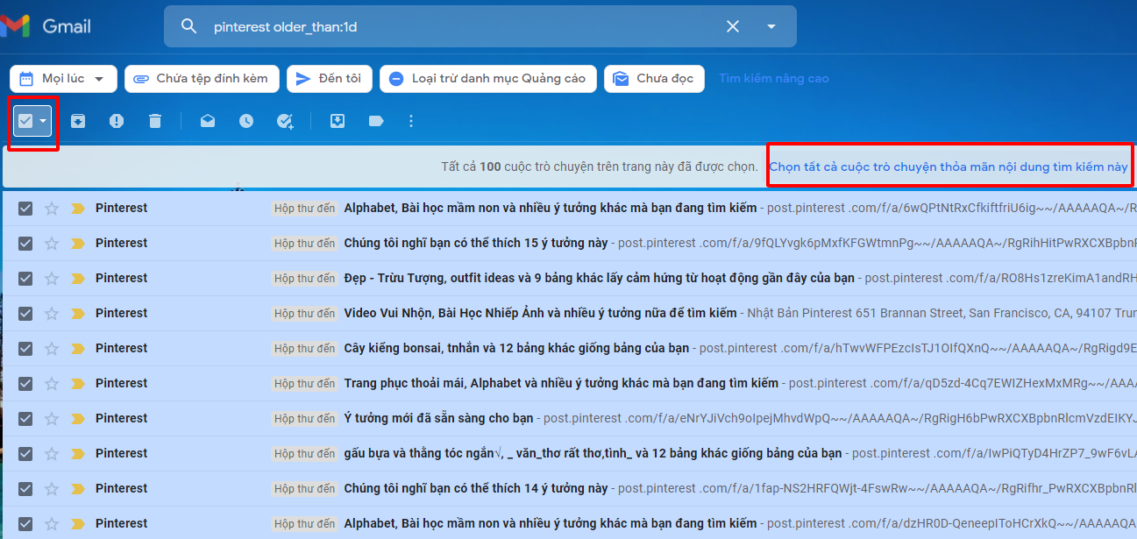This screenshot has width=1137, height=539.
Task: Open email 'Chúng tôi nghĩ bạn có thể thích 15 ý tưởng này'
Action: coord(476,243)
